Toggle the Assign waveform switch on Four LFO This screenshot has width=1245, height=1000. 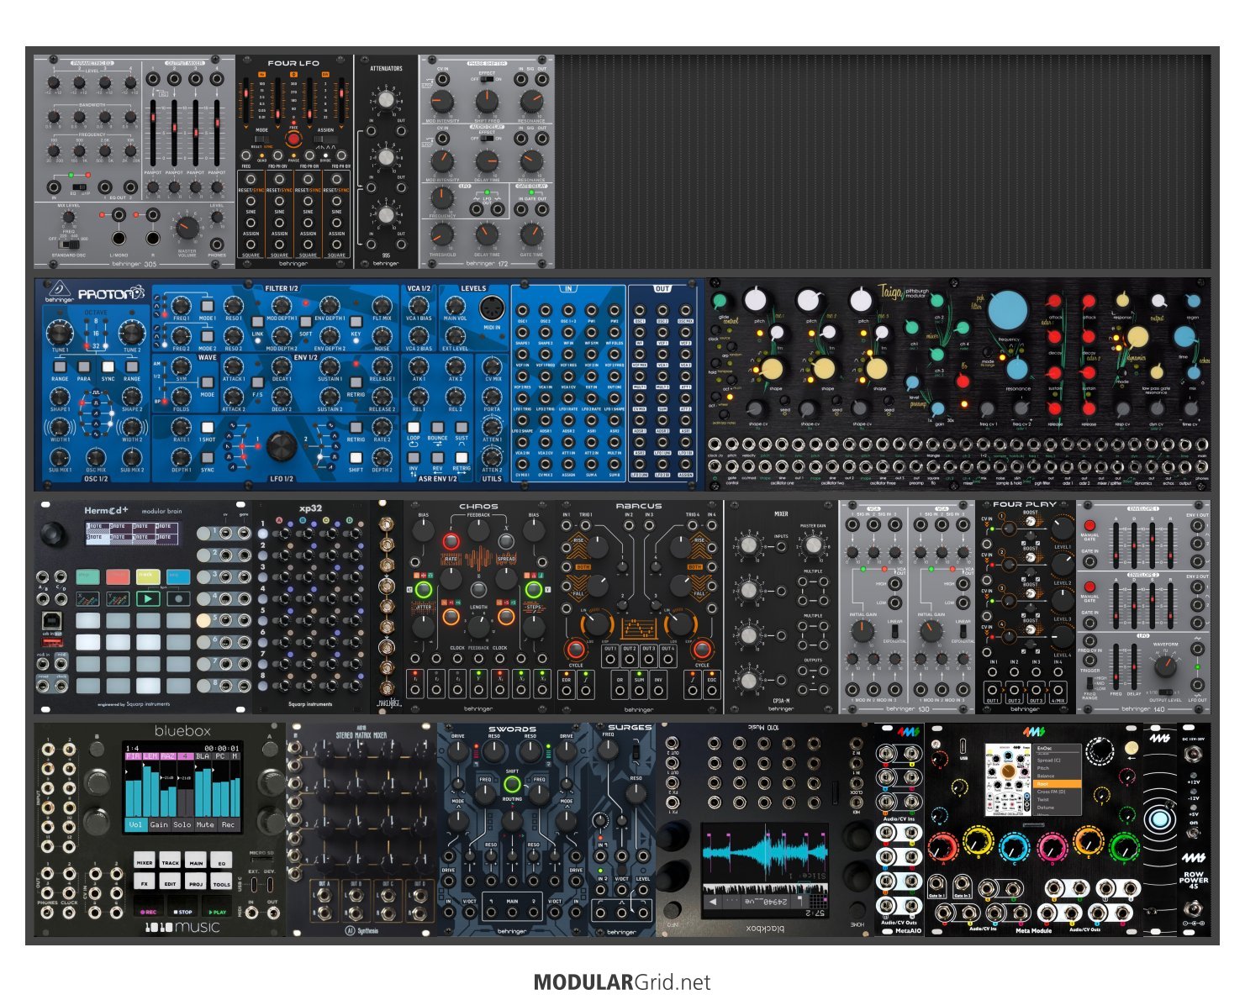coord(325,140)
